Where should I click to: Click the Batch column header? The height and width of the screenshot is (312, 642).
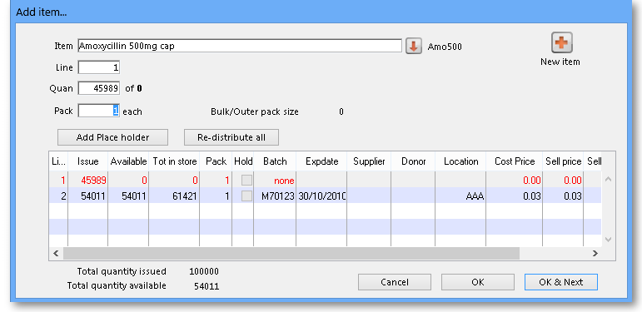click(x=275, y=161)
